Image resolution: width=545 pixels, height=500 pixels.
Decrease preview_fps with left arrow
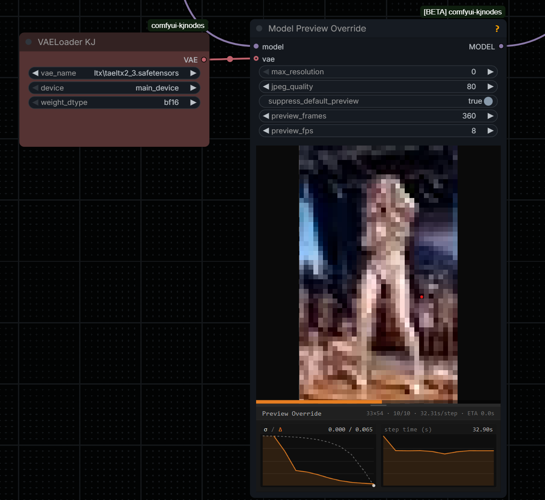(266, 131)
